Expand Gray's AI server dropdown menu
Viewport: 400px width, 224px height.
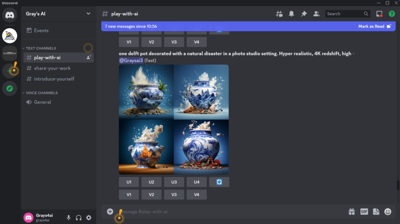(x=88, y=14)
